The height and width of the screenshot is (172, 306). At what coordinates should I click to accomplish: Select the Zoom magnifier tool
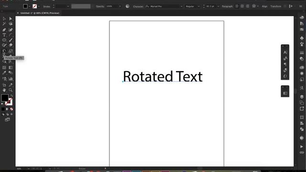[x=11, y=90]
